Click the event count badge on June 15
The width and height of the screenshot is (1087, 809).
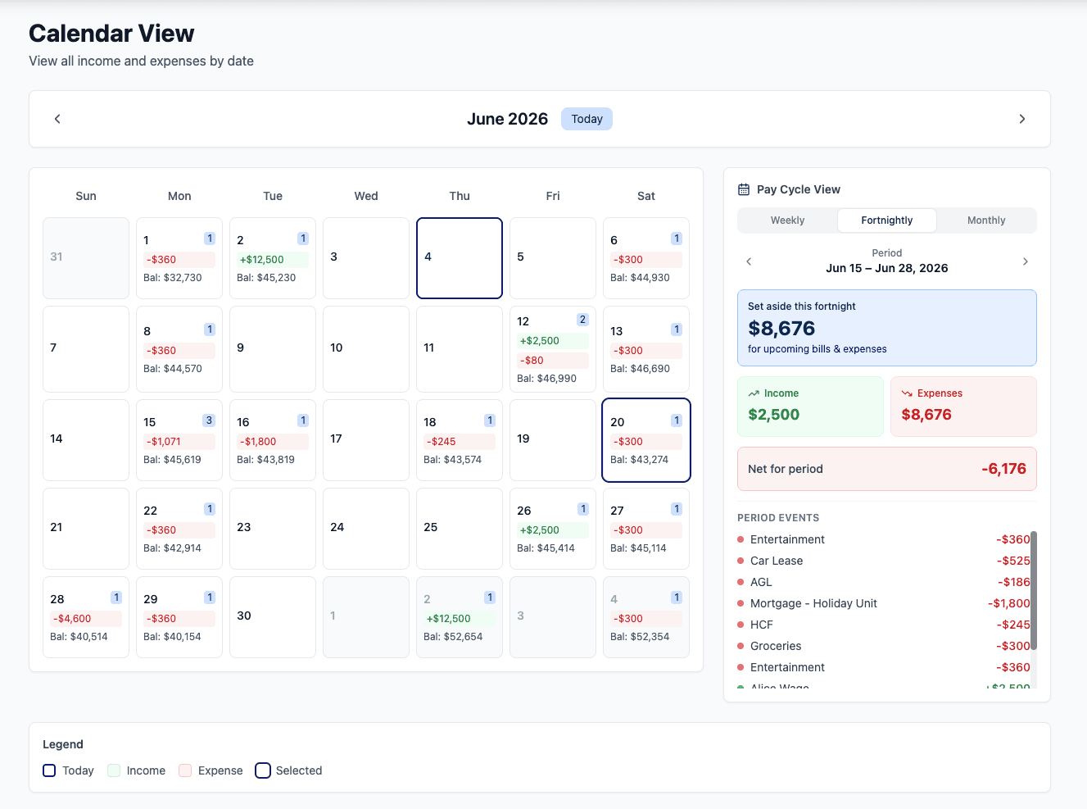point(209,420)
